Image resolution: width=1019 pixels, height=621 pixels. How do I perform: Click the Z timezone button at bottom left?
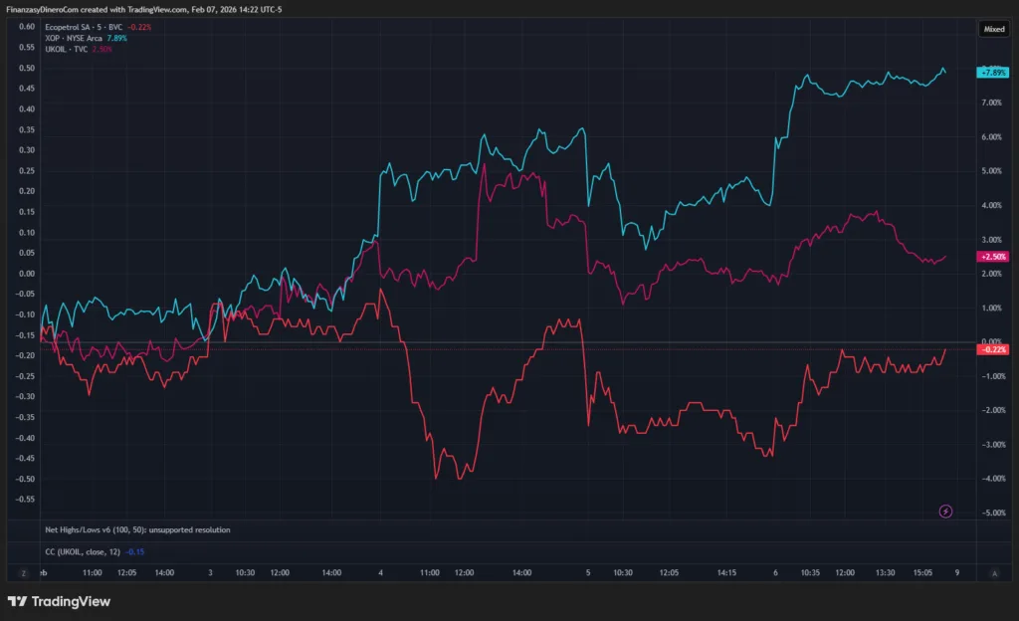[x=22, y=573]
